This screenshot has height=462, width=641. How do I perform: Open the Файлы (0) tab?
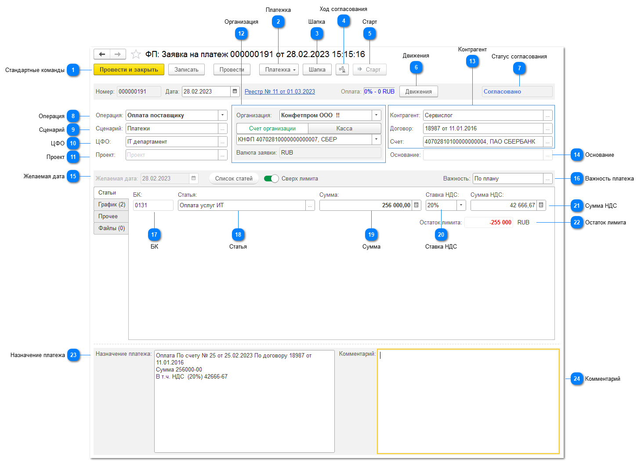tap(111, 228)
